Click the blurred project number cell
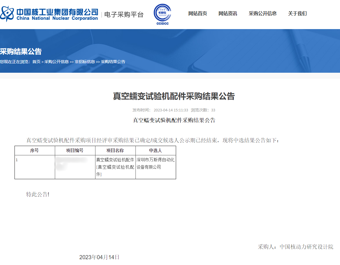This screenshot has height=265, width=340. point(75,167)
